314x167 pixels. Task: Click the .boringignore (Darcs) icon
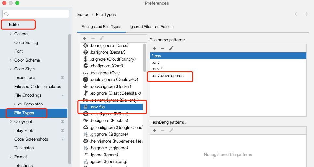pyautogui.click(x=86, y=45)
